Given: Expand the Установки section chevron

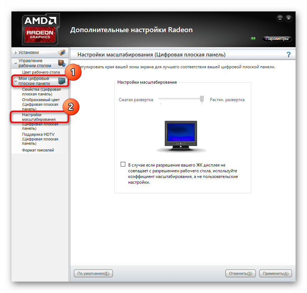Looking at the screenshot, I should [x=16, y=53].
